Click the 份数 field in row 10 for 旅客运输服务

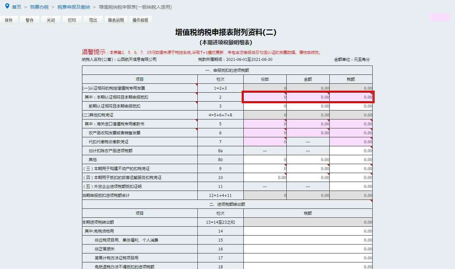(x=265, y=178)
